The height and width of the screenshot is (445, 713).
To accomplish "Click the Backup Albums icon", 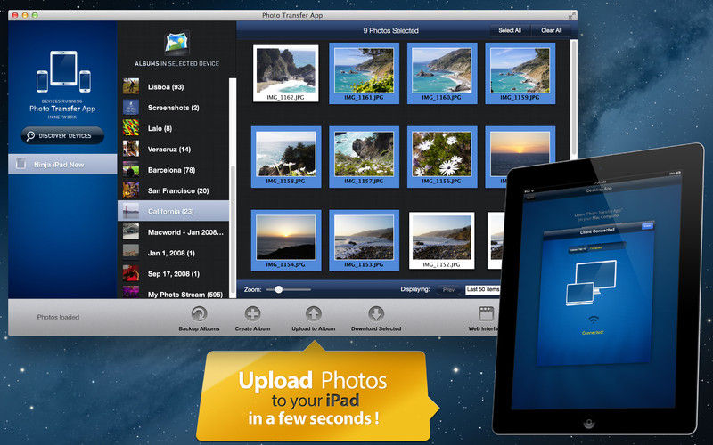I will 199,313.
